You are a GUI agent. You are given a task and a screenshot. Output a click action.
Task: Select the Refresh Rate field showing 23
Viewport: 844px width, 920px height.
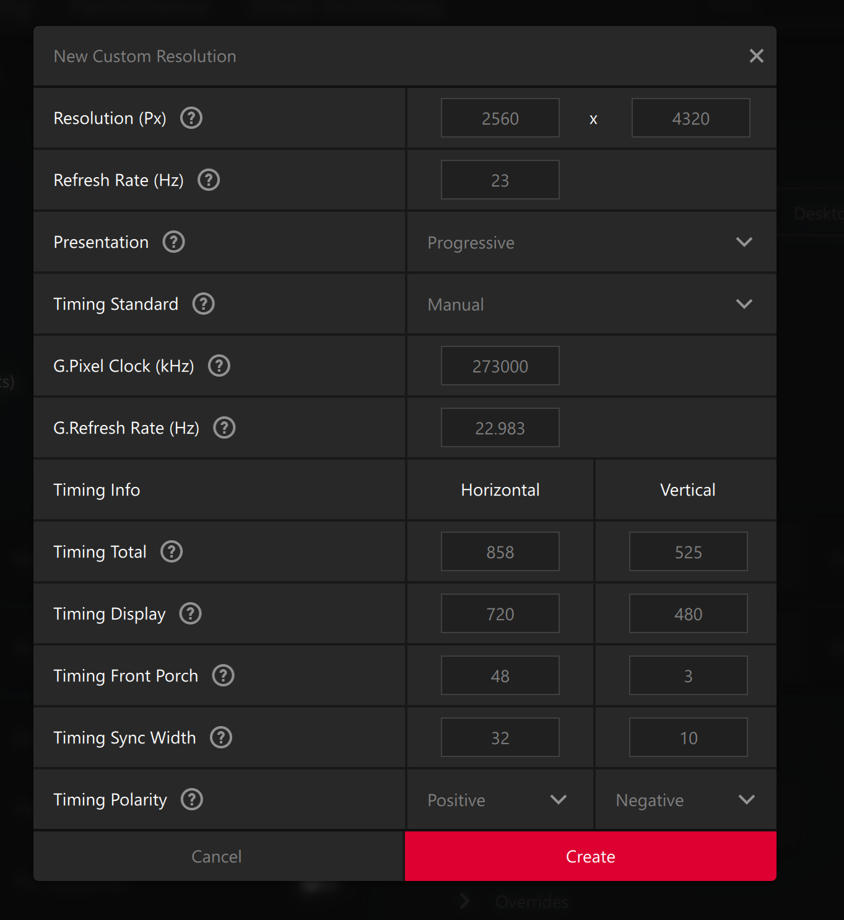coord(500,180)
